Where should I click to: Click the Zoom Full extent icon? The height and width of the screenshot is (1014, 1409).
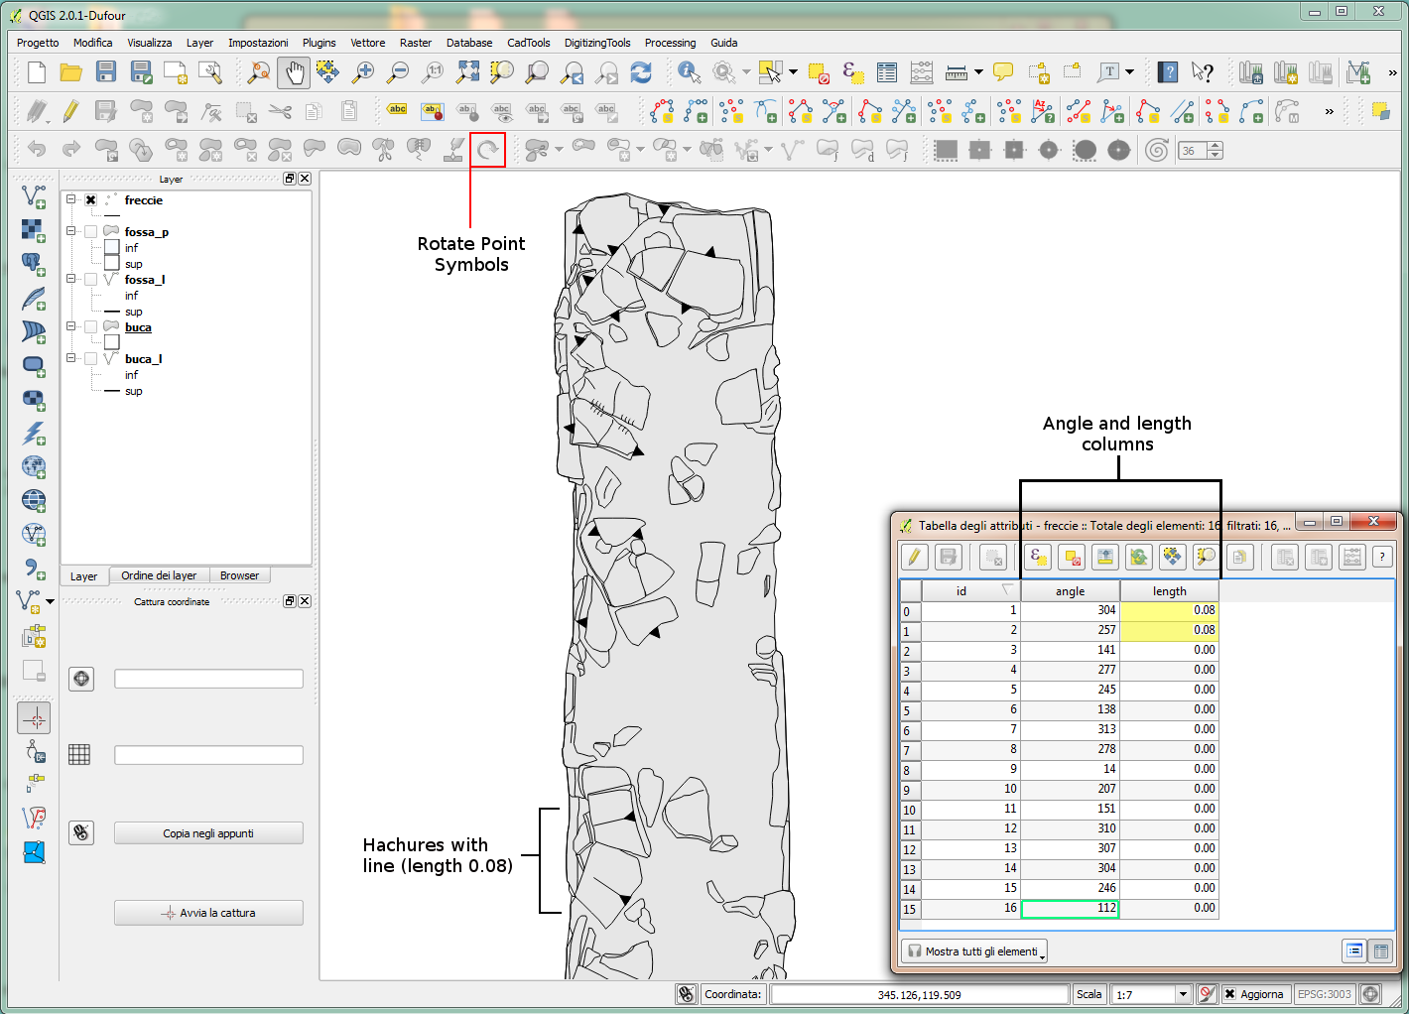click(469, 72)
